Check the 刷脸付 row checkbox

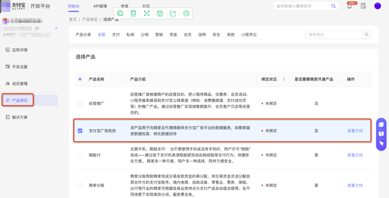pos(80,155)
